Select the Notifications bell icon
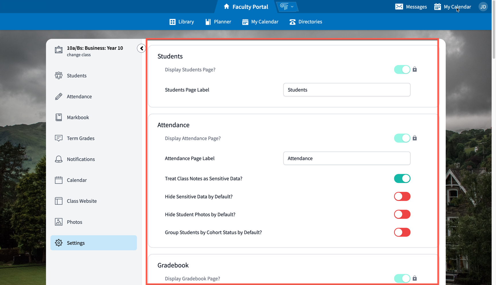496x285 pixels. (x=59, y=159)
